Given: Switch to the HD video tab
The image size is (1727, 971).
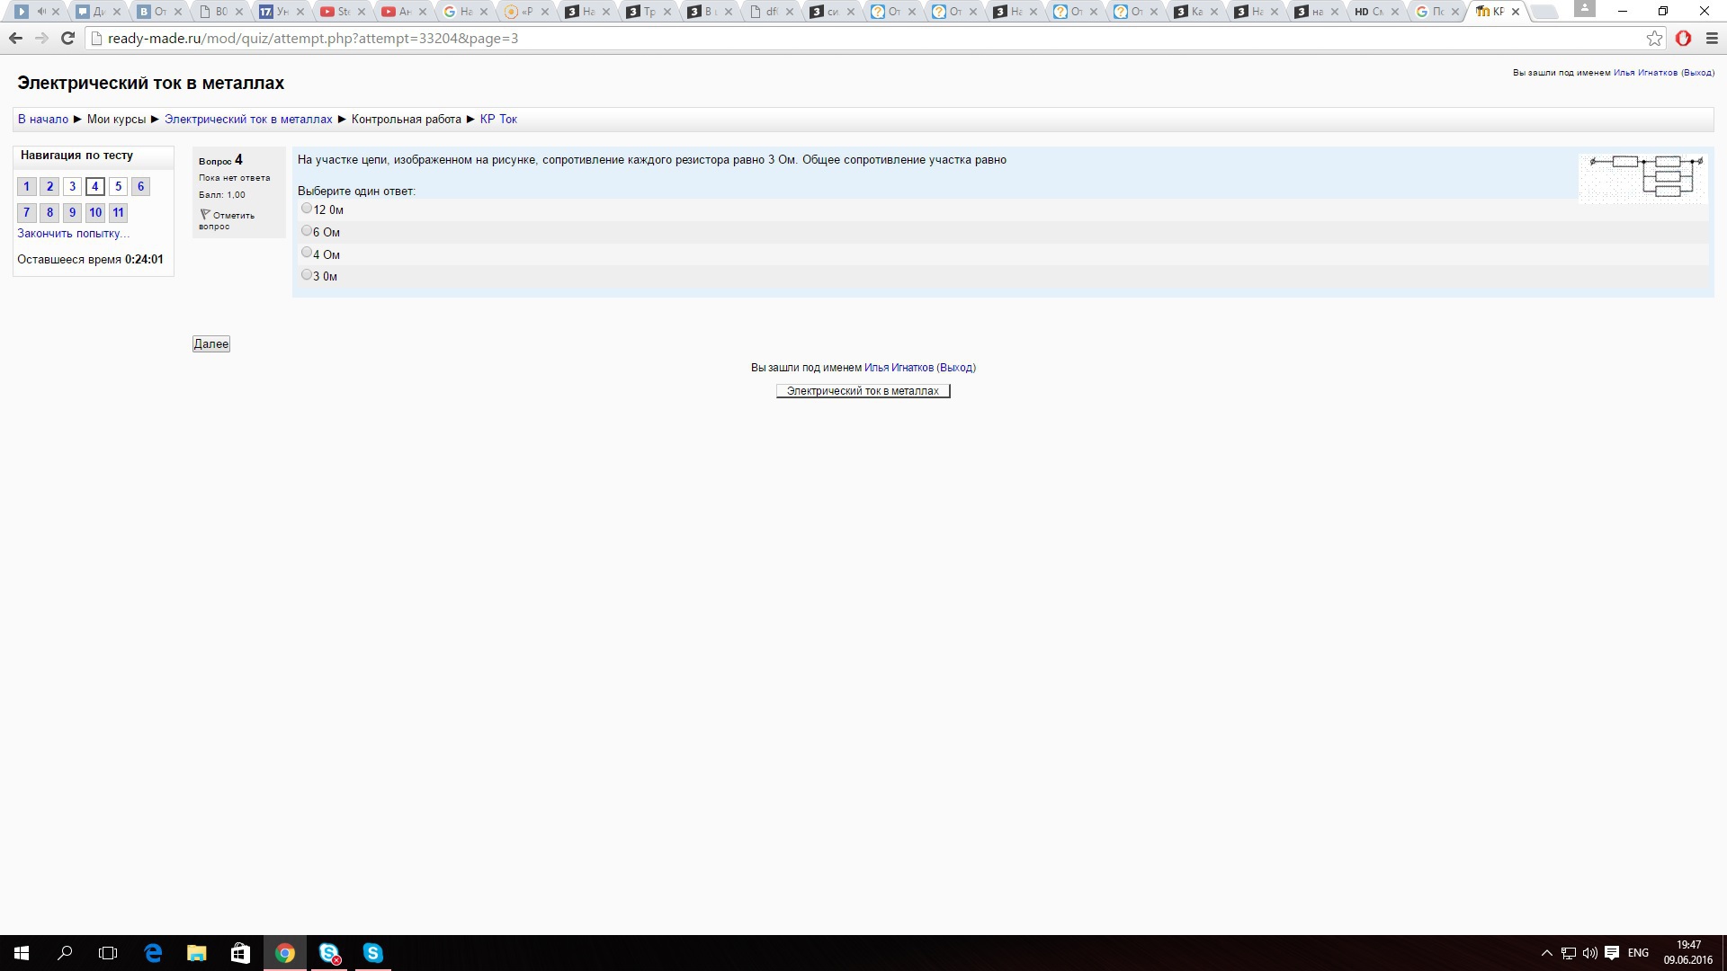Looking at the screenshot, I should click(x=1369, y=12).
